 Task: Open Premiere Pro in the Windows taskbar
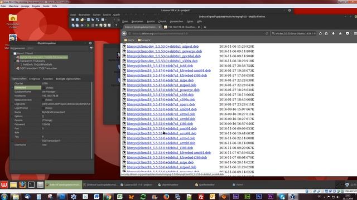click(270, 196)
